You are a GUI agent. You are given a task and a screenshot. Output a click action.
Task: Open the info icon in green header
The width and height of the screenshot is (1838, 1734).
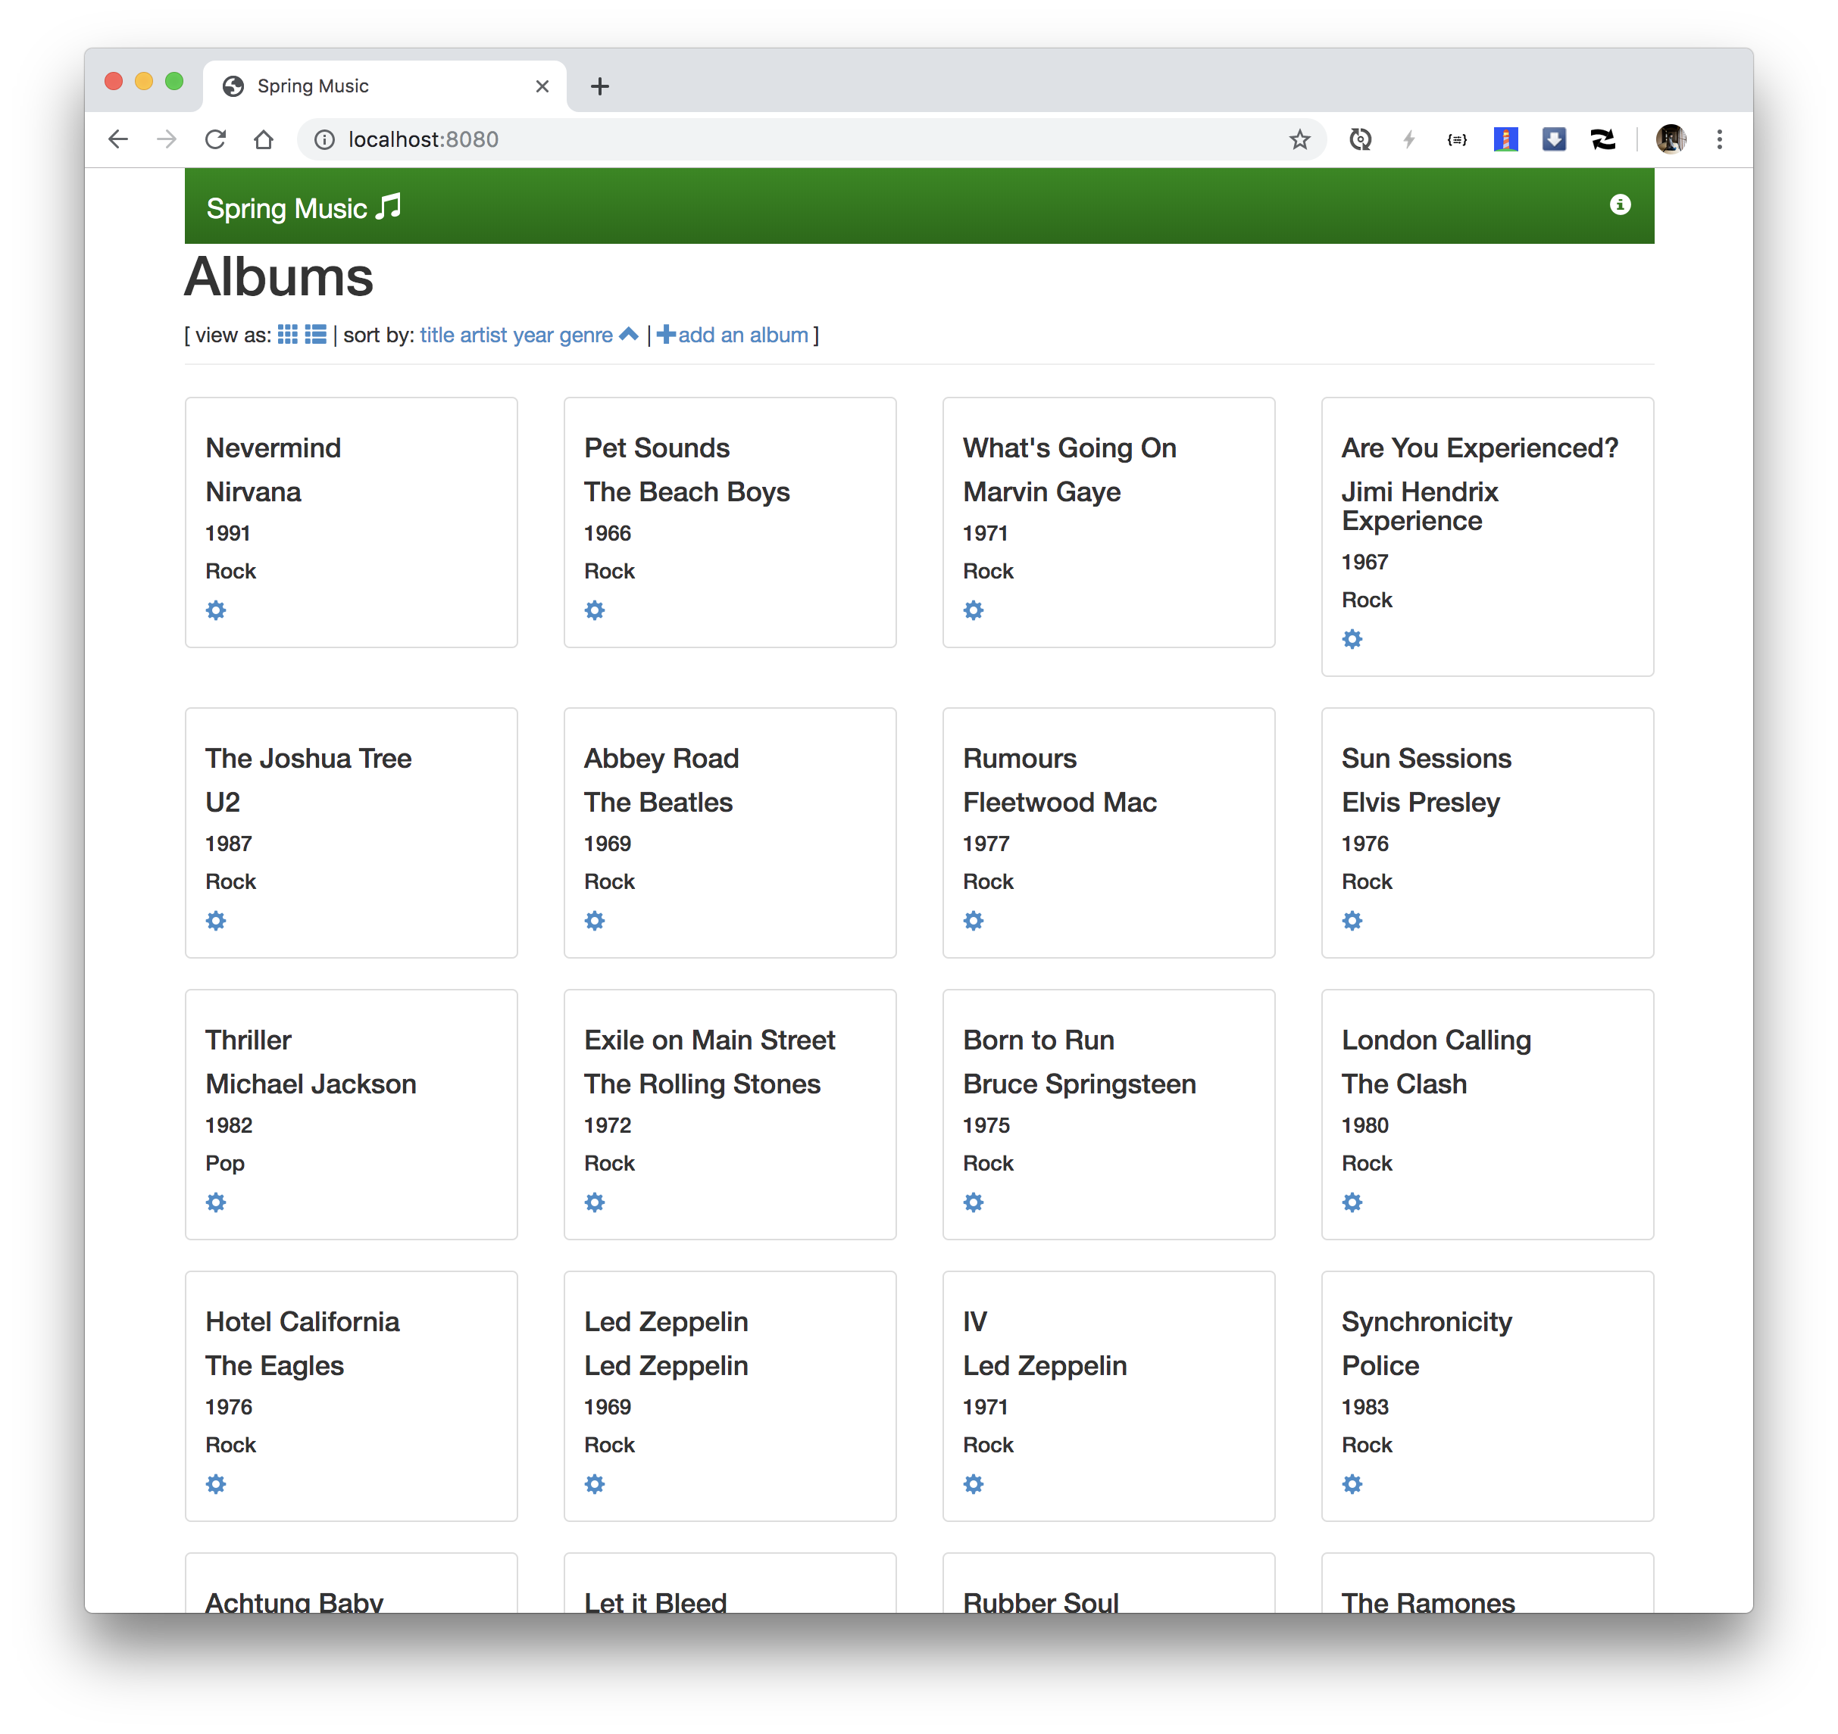coord(1619,205)
